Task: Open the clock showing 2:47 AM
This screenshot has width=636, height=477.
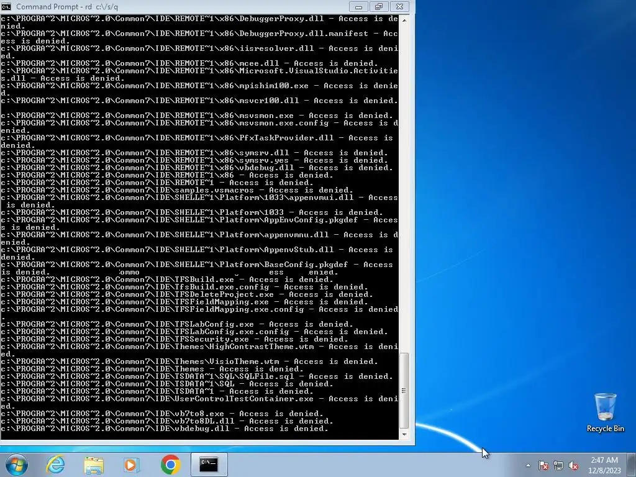Action: pyautogui.click(x=604, y=460)
